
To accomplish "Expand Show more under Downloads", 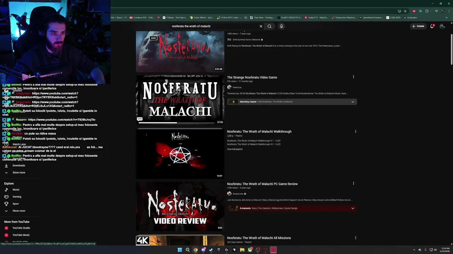I will click(19, 173).
